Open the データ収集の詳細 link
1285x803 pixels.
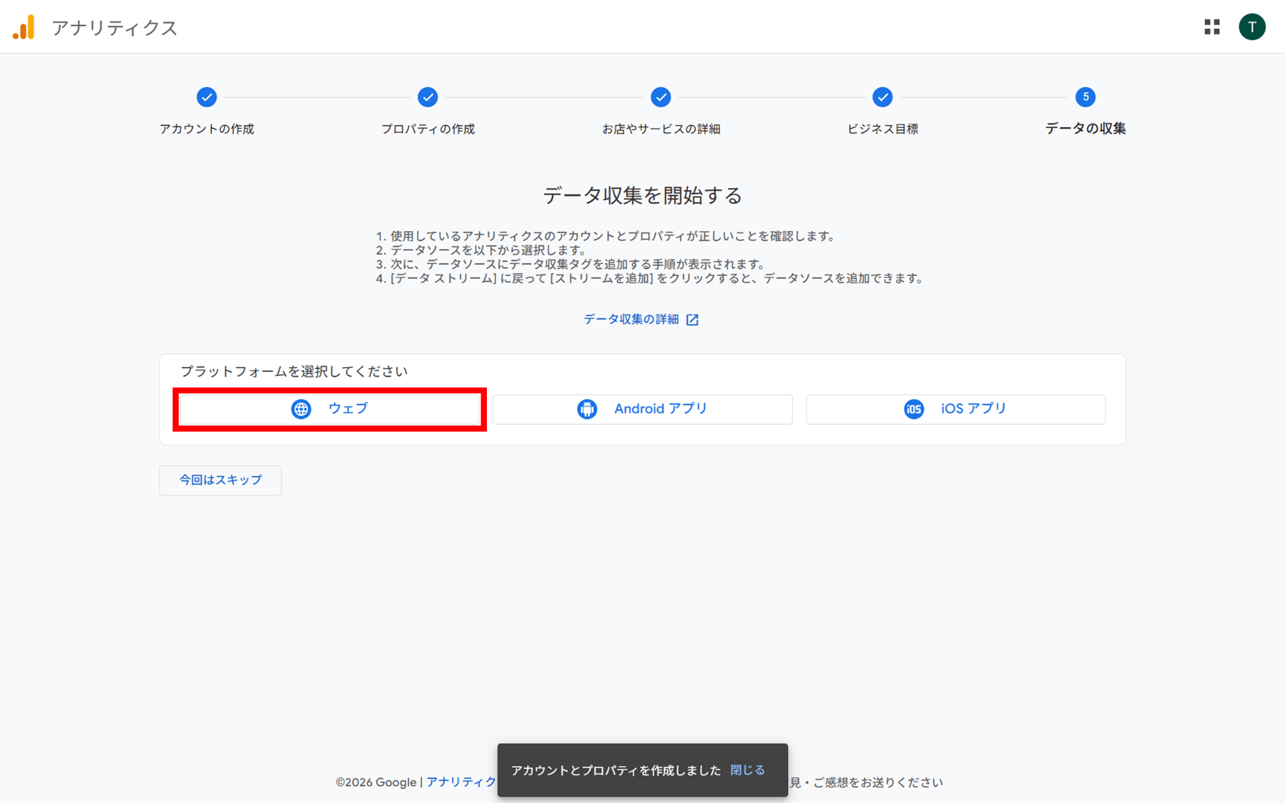[631, 319]
